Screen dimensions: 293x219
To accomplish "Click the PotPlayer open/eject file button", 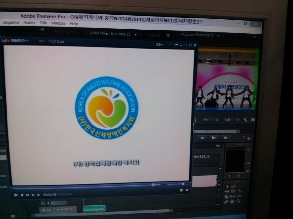I will pos(38,195).
